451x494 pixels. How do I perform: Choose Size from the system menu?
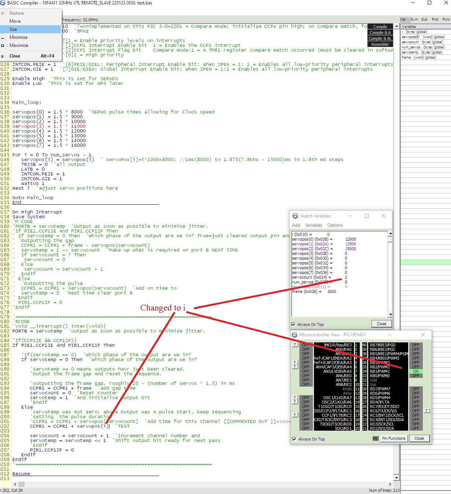[x=31, y=29]
